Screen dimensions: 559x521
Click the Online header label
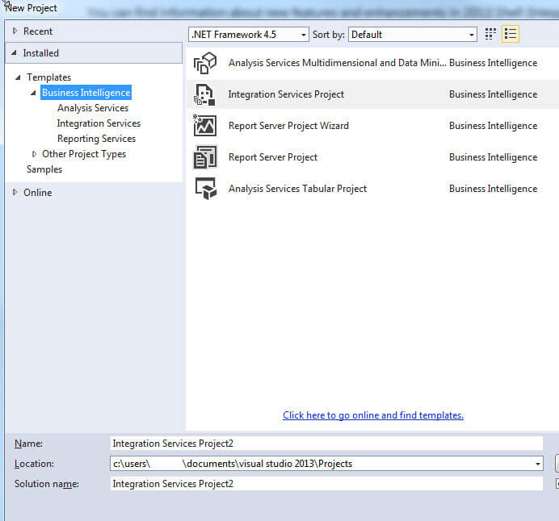tap(37, 193)
